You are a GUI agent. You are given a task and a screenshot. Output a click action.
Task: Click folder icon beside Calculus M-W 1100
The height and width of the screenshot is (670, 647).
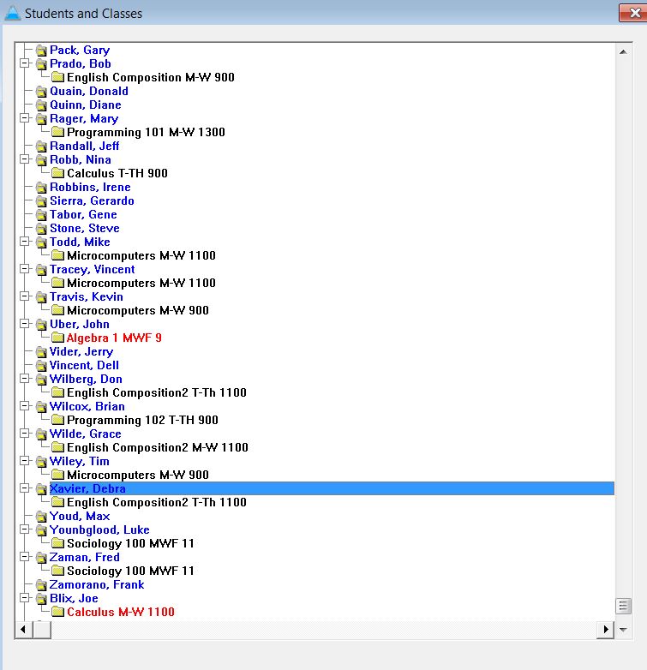click(57, 613)
